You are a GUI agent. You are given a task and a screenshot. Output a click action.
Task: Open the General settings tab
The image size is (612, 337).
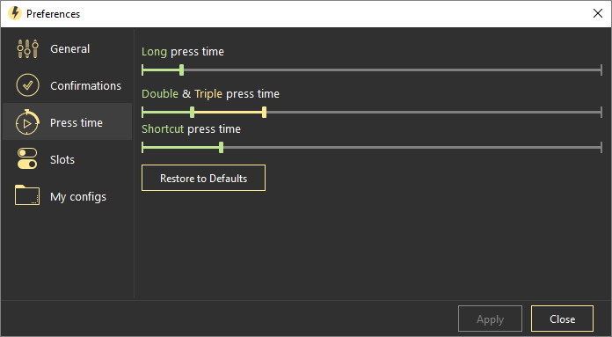pyautogui.click(x=69, y=48)
